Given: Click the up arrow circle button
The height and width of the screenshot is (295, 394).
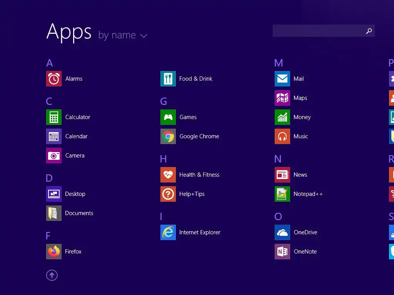Looking at the screenshot, I should click(52, 275).
